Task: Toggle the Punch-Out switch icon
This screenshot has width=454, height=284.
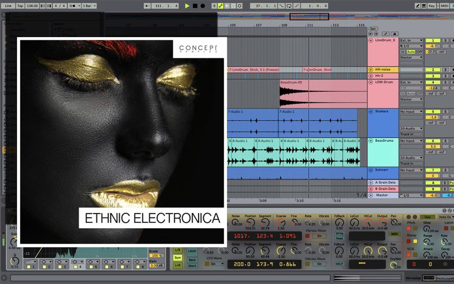Action: (297, 6)
